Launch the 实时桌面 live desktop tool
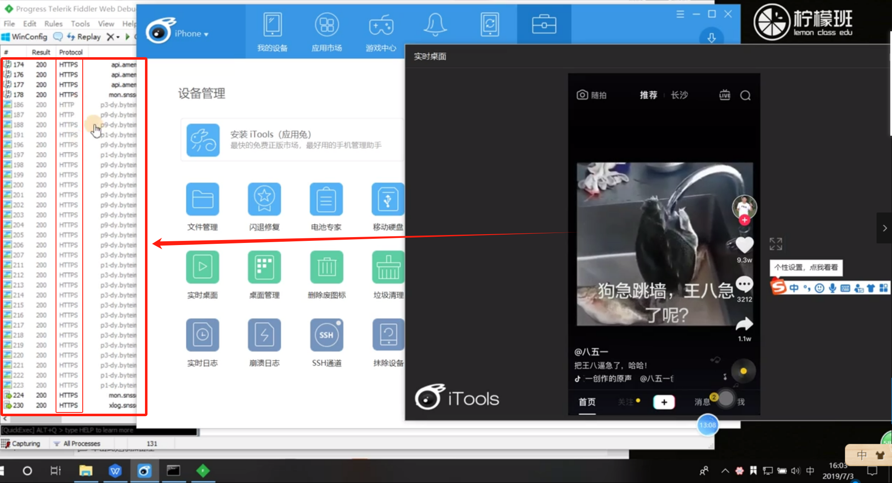Screen dimensions: 892x483 click(x=203, y=267)
